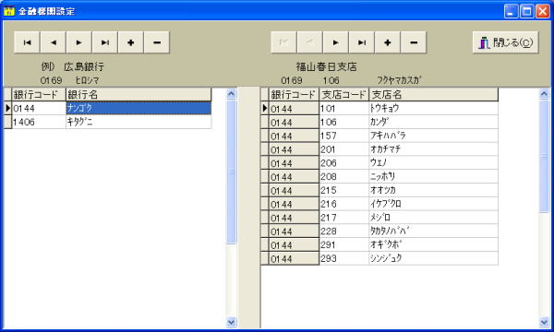
Task: Click branch list 支店コード column header
Action: [x=344, y=95]
